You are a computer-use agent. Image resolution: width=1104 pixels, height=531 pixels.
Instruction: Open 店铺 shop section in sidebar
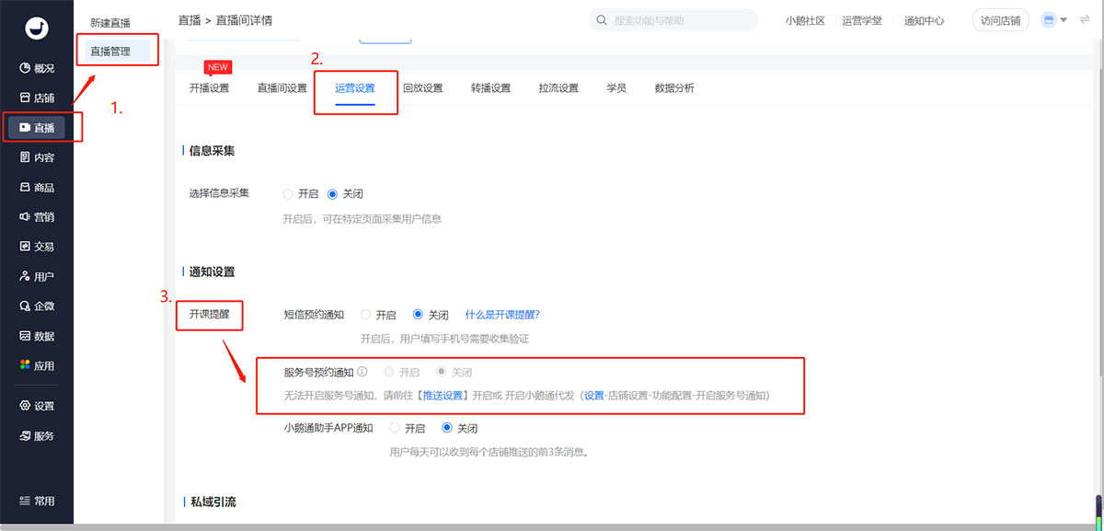point(37,98)
